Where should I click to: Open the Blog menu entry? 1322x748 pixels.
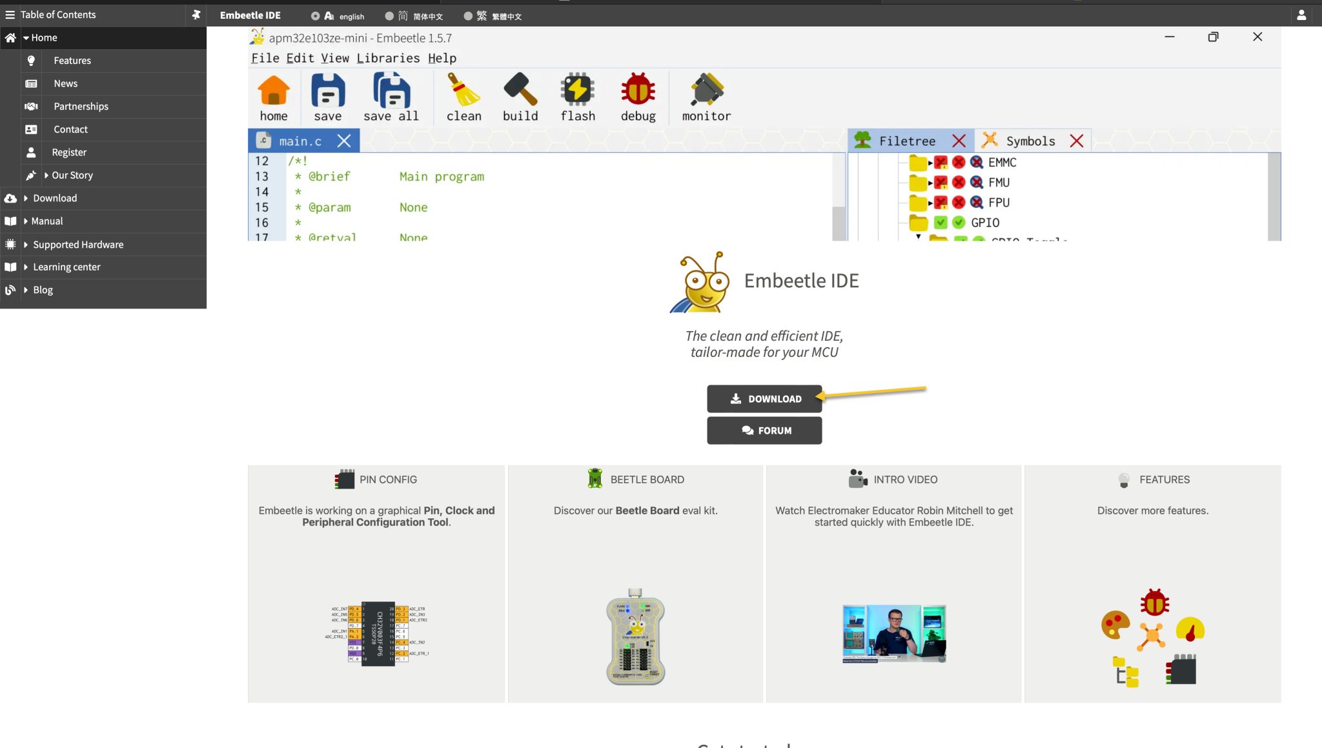pyautogui.click(x=43, y=290)
